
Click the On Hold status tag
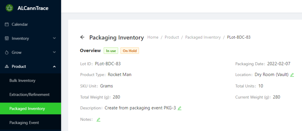[x=130, y=51]
